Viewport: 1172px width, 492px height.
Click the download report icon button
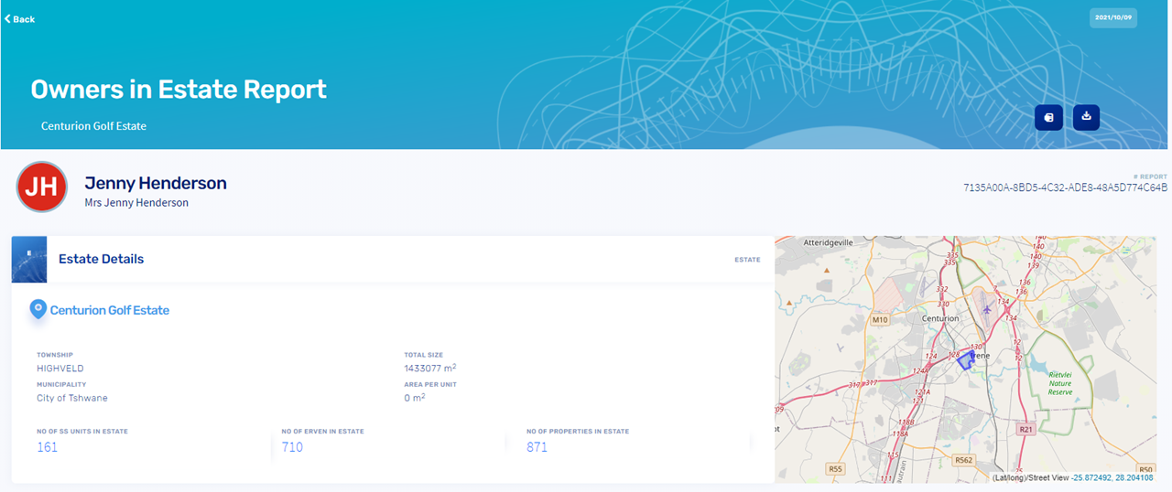point(1086,117)
